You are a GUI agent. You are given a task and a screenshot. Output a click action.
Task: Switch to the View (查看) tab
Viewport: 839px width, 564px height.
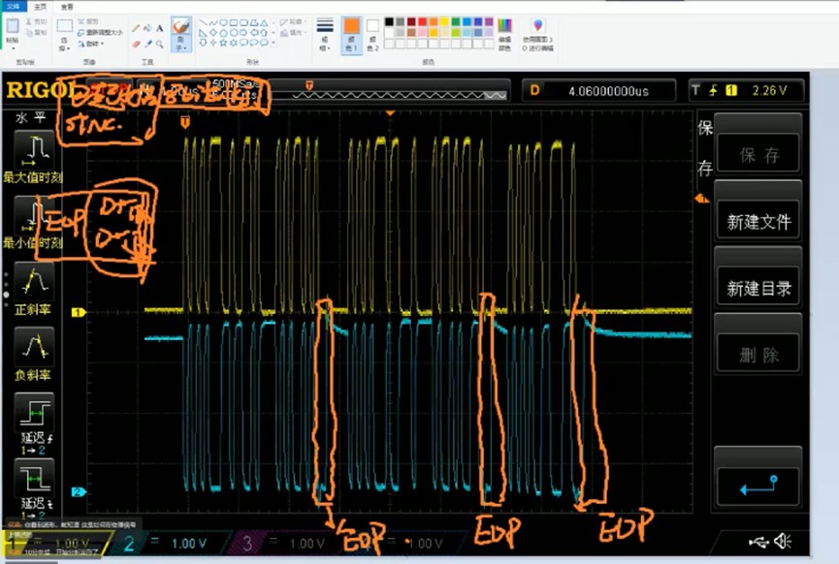67,5
